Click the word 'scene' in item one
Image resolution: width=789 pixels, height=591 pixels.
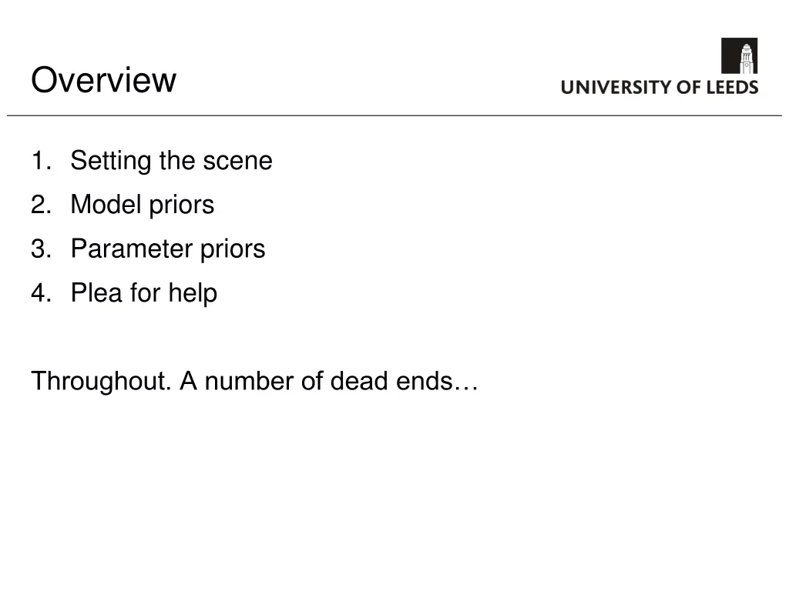click(237, 162)
